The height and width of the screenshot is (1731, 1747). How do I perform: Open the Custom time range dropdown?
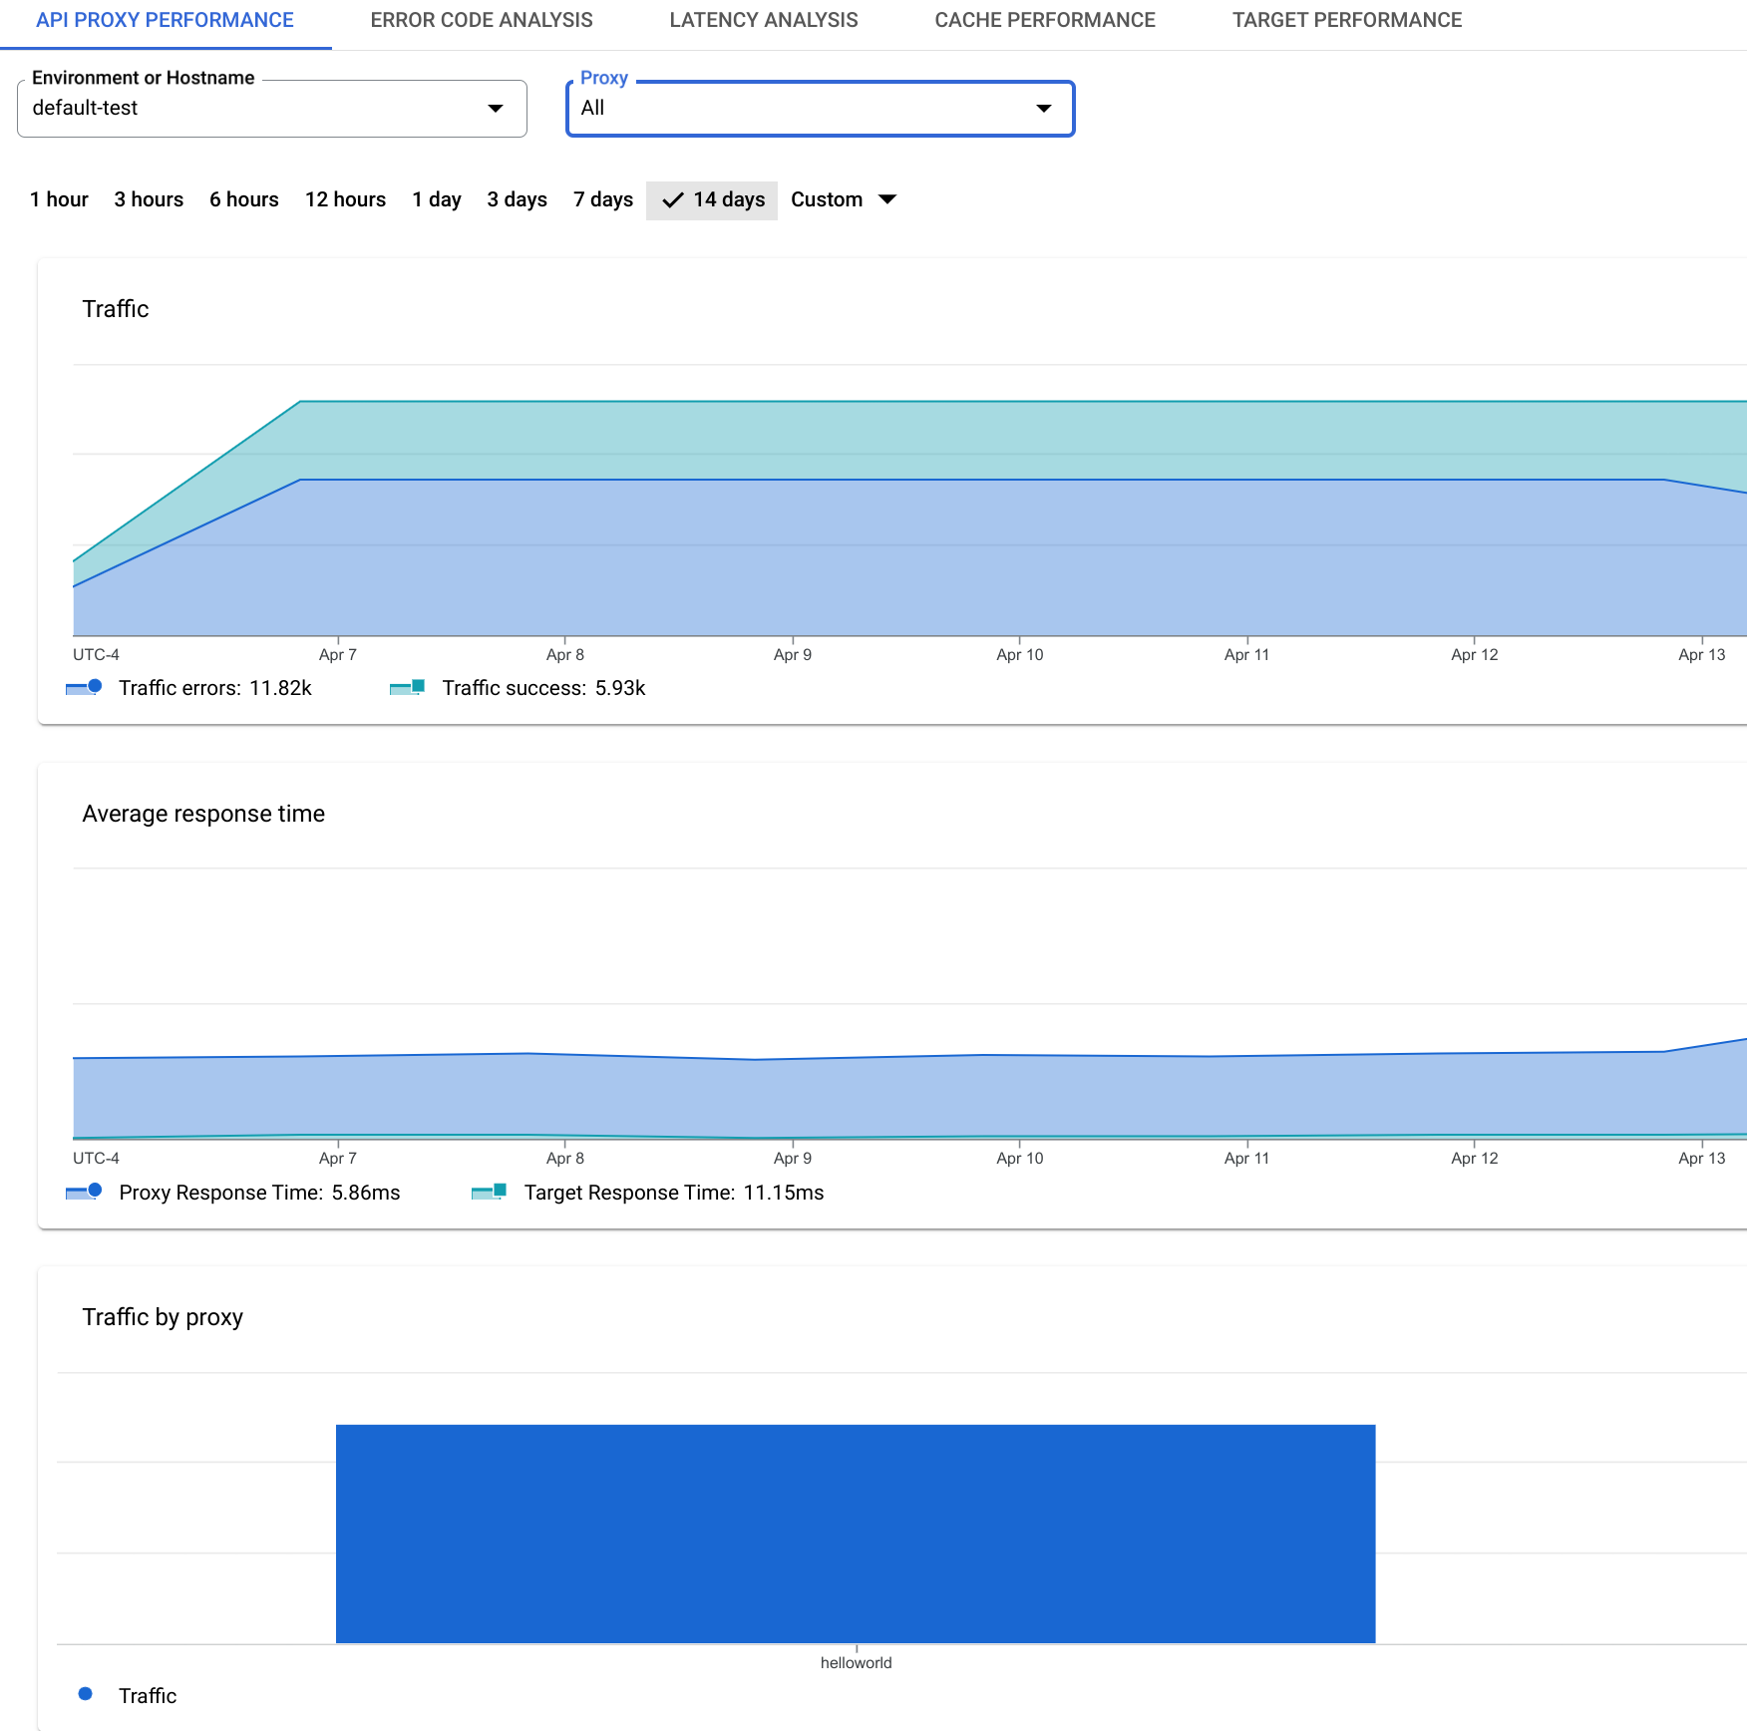tap(844, 199)
